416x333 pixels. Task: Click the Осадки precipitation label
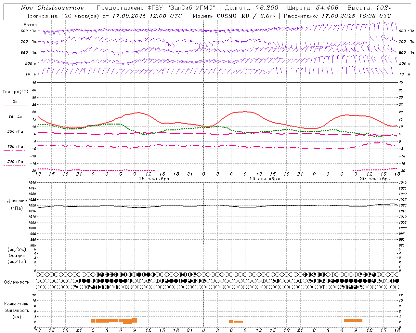pyautogui.click(x=17, y=256)
